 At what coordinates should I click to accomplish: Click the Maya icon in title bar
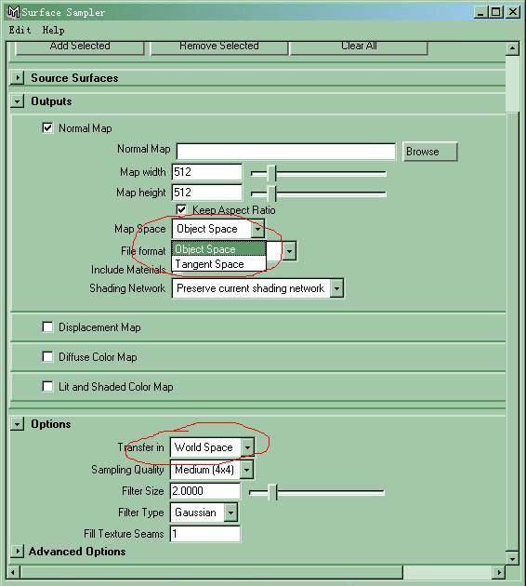(13, 12)
